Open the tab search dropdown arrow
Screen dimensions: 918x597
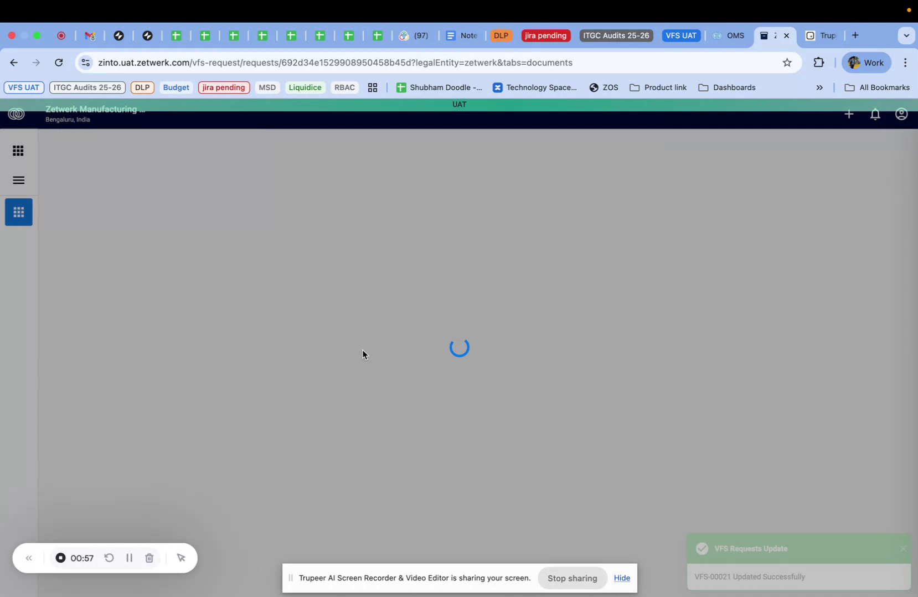click(906, 35)
